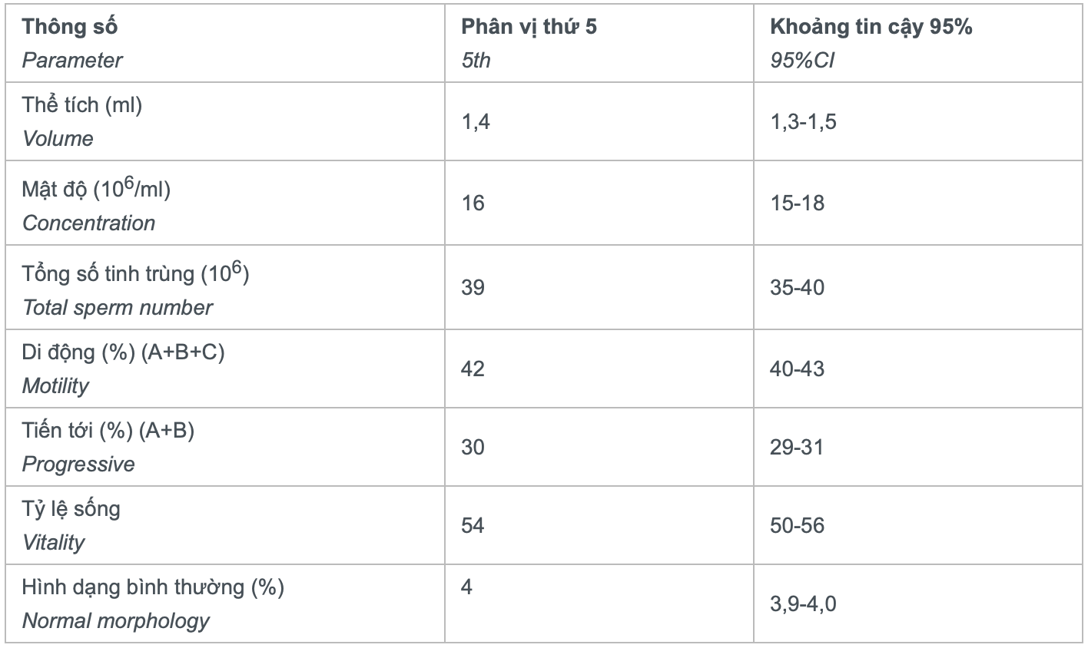Select the vitality value 54
1088x648 pixels.
[x=473, y=525]
